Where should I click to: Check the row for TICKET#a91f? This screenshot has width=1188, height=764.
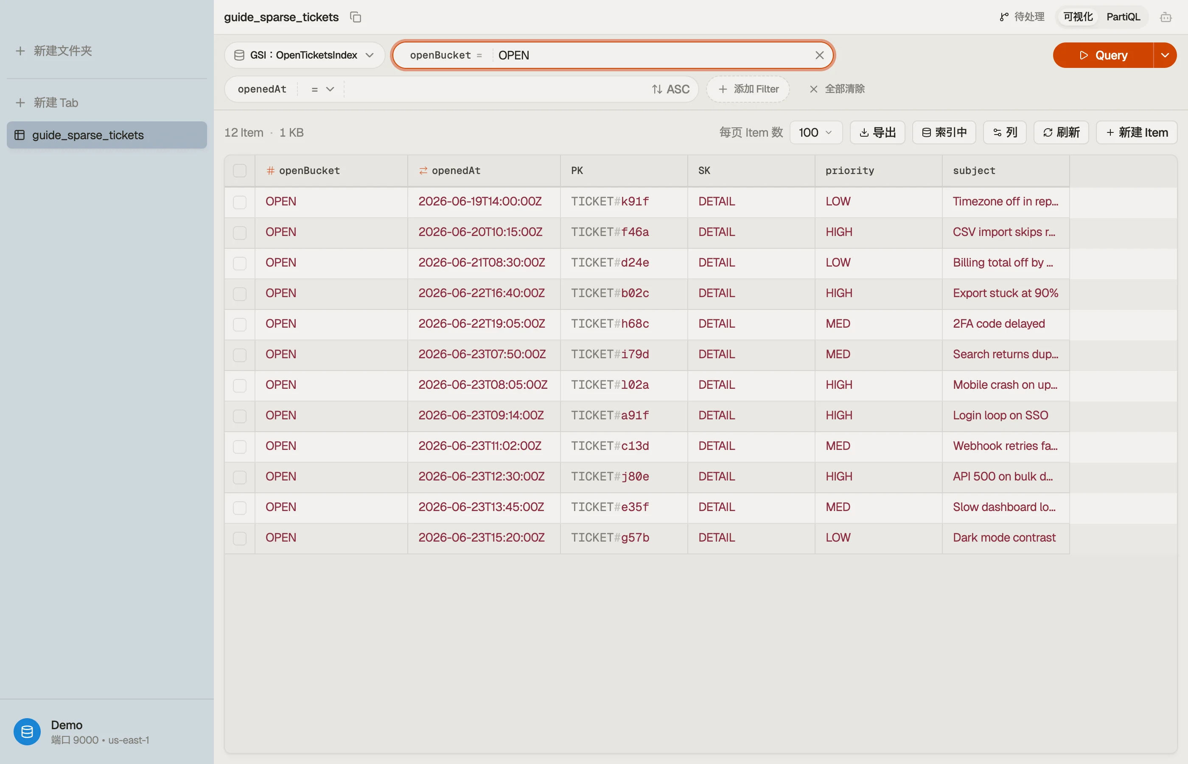point(239,416)
